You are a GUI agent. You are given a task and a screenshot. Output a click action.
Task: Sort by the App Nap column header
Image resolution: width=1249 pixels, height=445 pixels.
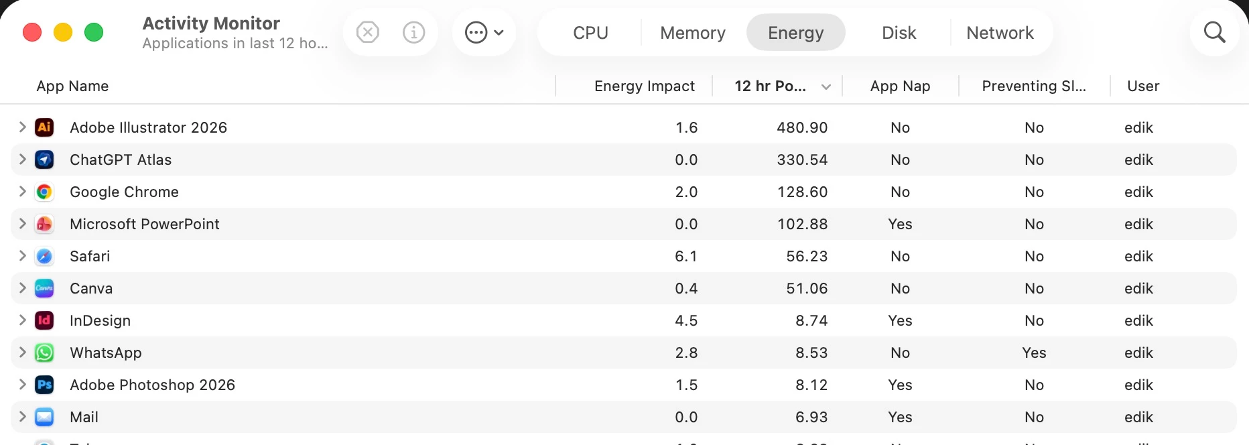point(900,86)
